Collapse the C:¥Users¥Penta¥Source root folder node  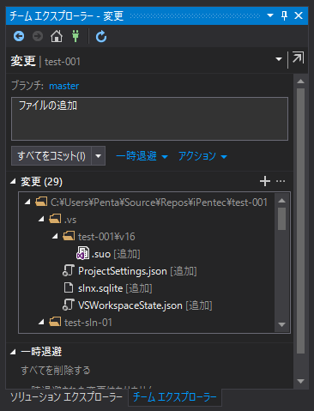coord(27,202)
